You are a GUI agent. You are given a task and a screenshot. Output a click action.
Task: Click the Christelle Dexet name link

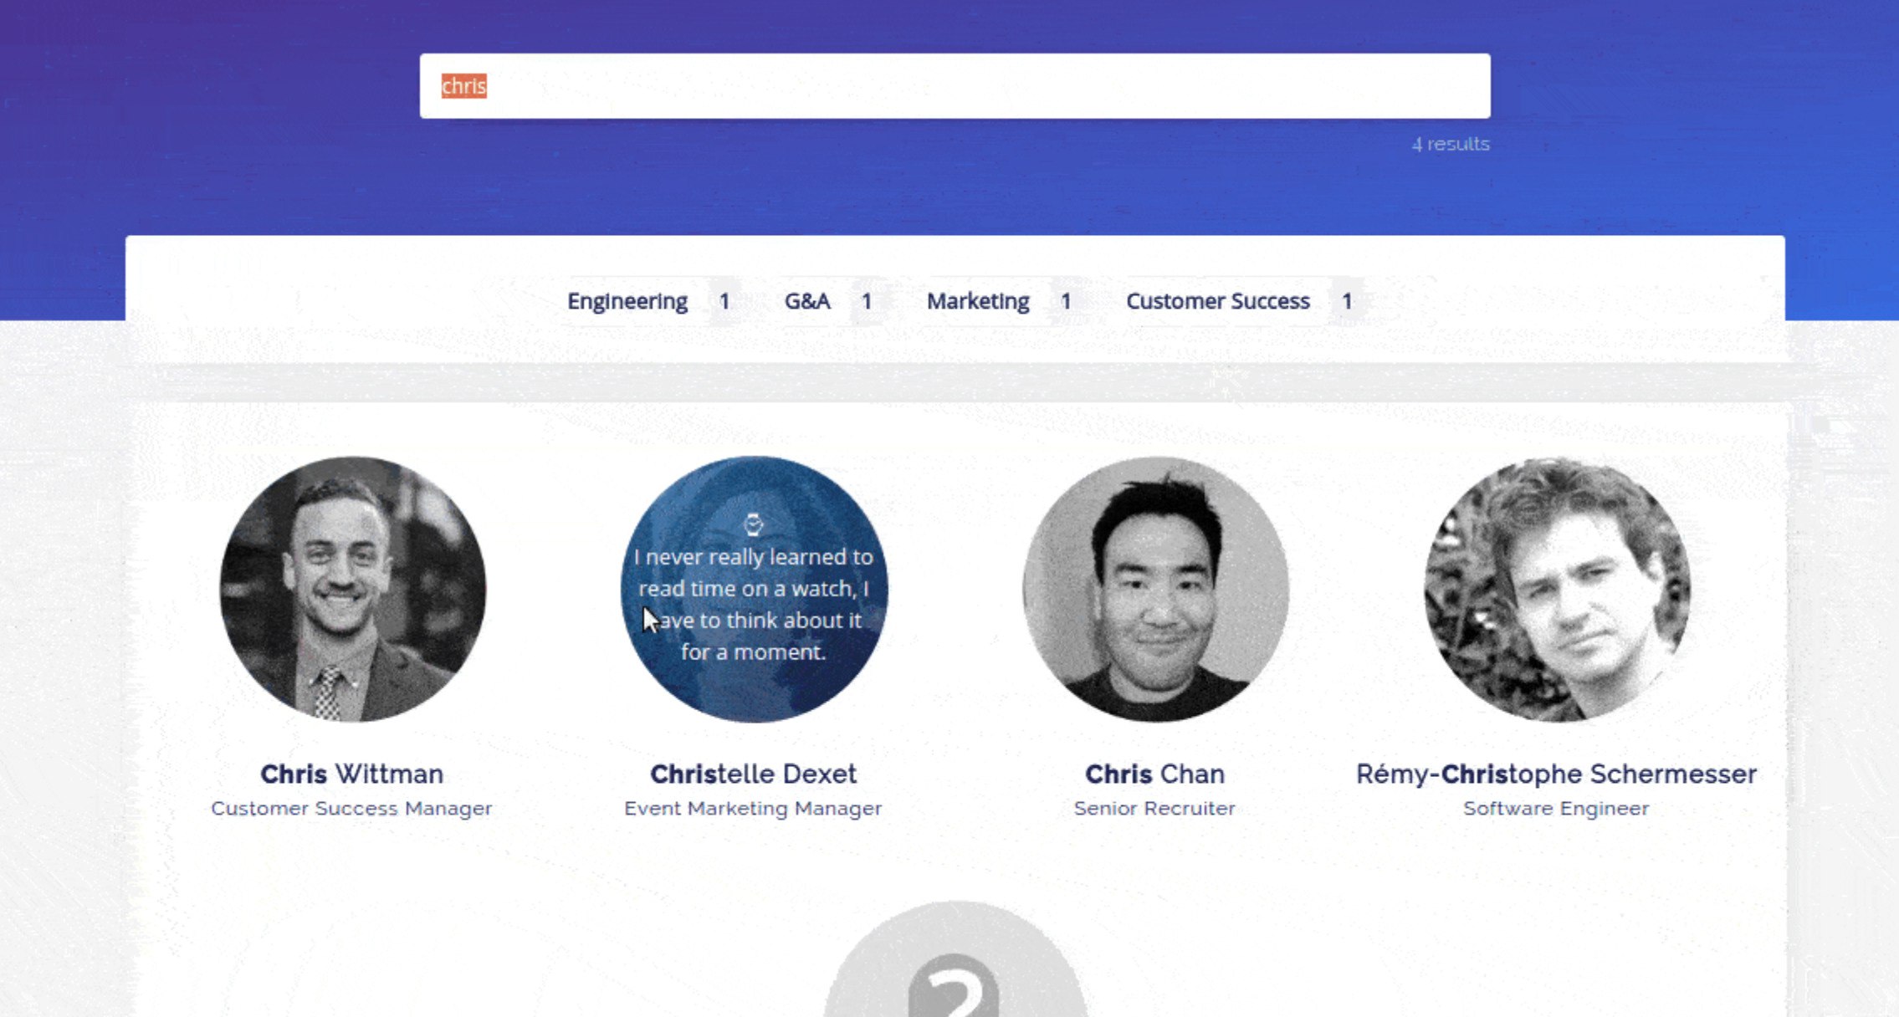coord(754,774)
